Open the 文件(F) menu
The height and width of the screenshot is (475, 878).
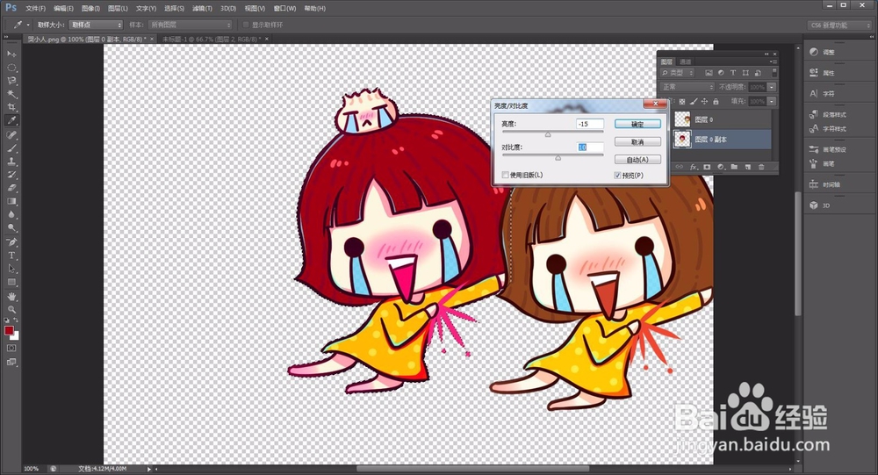coord(35,9)
